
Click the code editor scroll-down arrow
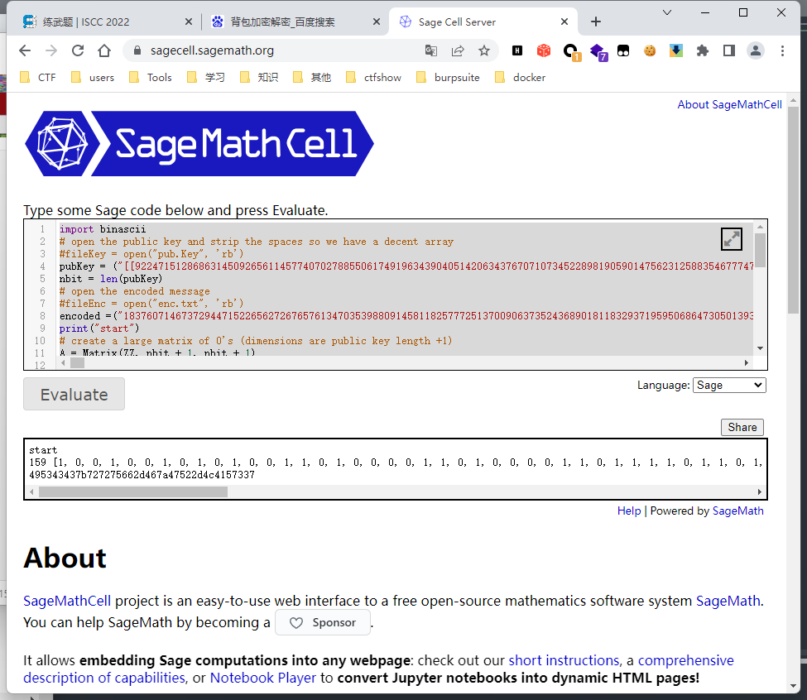click(x=760, y=348)
